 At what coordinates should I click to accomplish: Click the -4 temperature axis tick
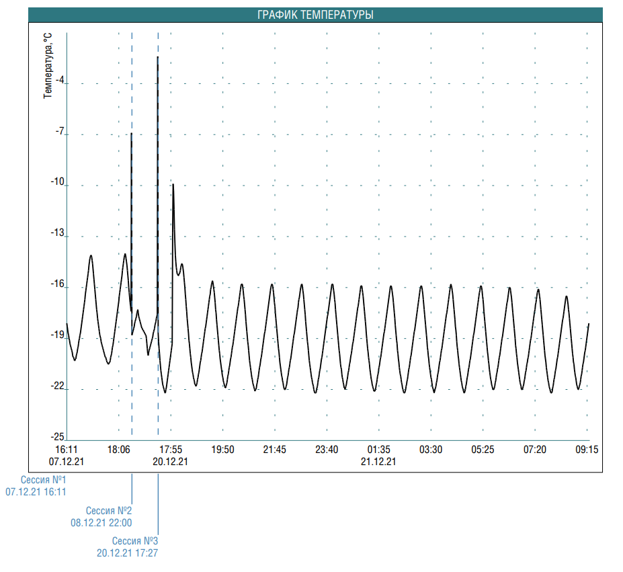[60, 81]
